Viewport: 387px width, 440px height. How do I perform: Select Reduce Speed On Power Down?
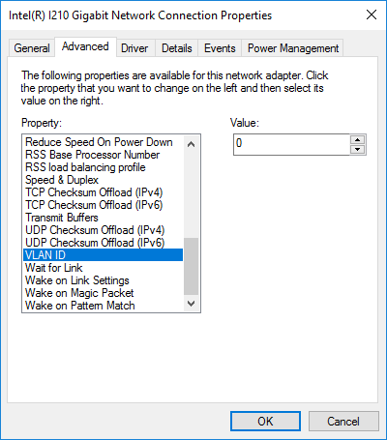pyautogui.click(x=104, y=142)
